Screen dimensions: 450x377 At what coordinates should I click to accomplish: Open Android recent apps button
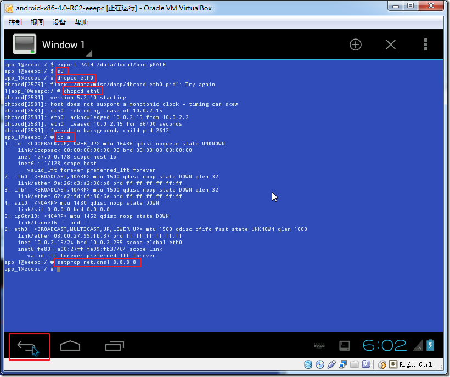[x=115, y=346]
